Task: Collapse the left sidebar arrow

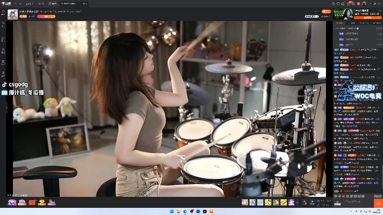Action: 7,108
